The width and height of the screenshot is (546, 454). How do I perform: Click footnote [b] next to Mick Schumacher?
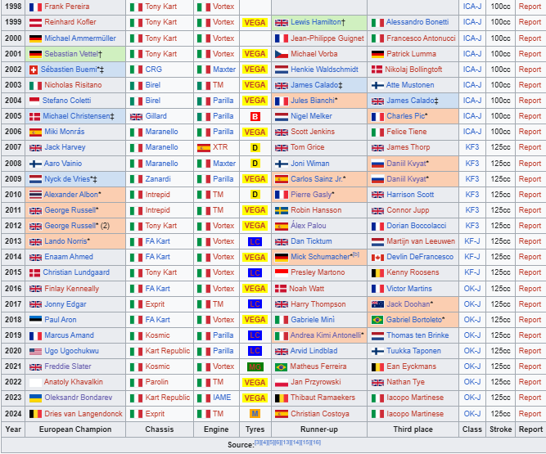click(355, 254)
